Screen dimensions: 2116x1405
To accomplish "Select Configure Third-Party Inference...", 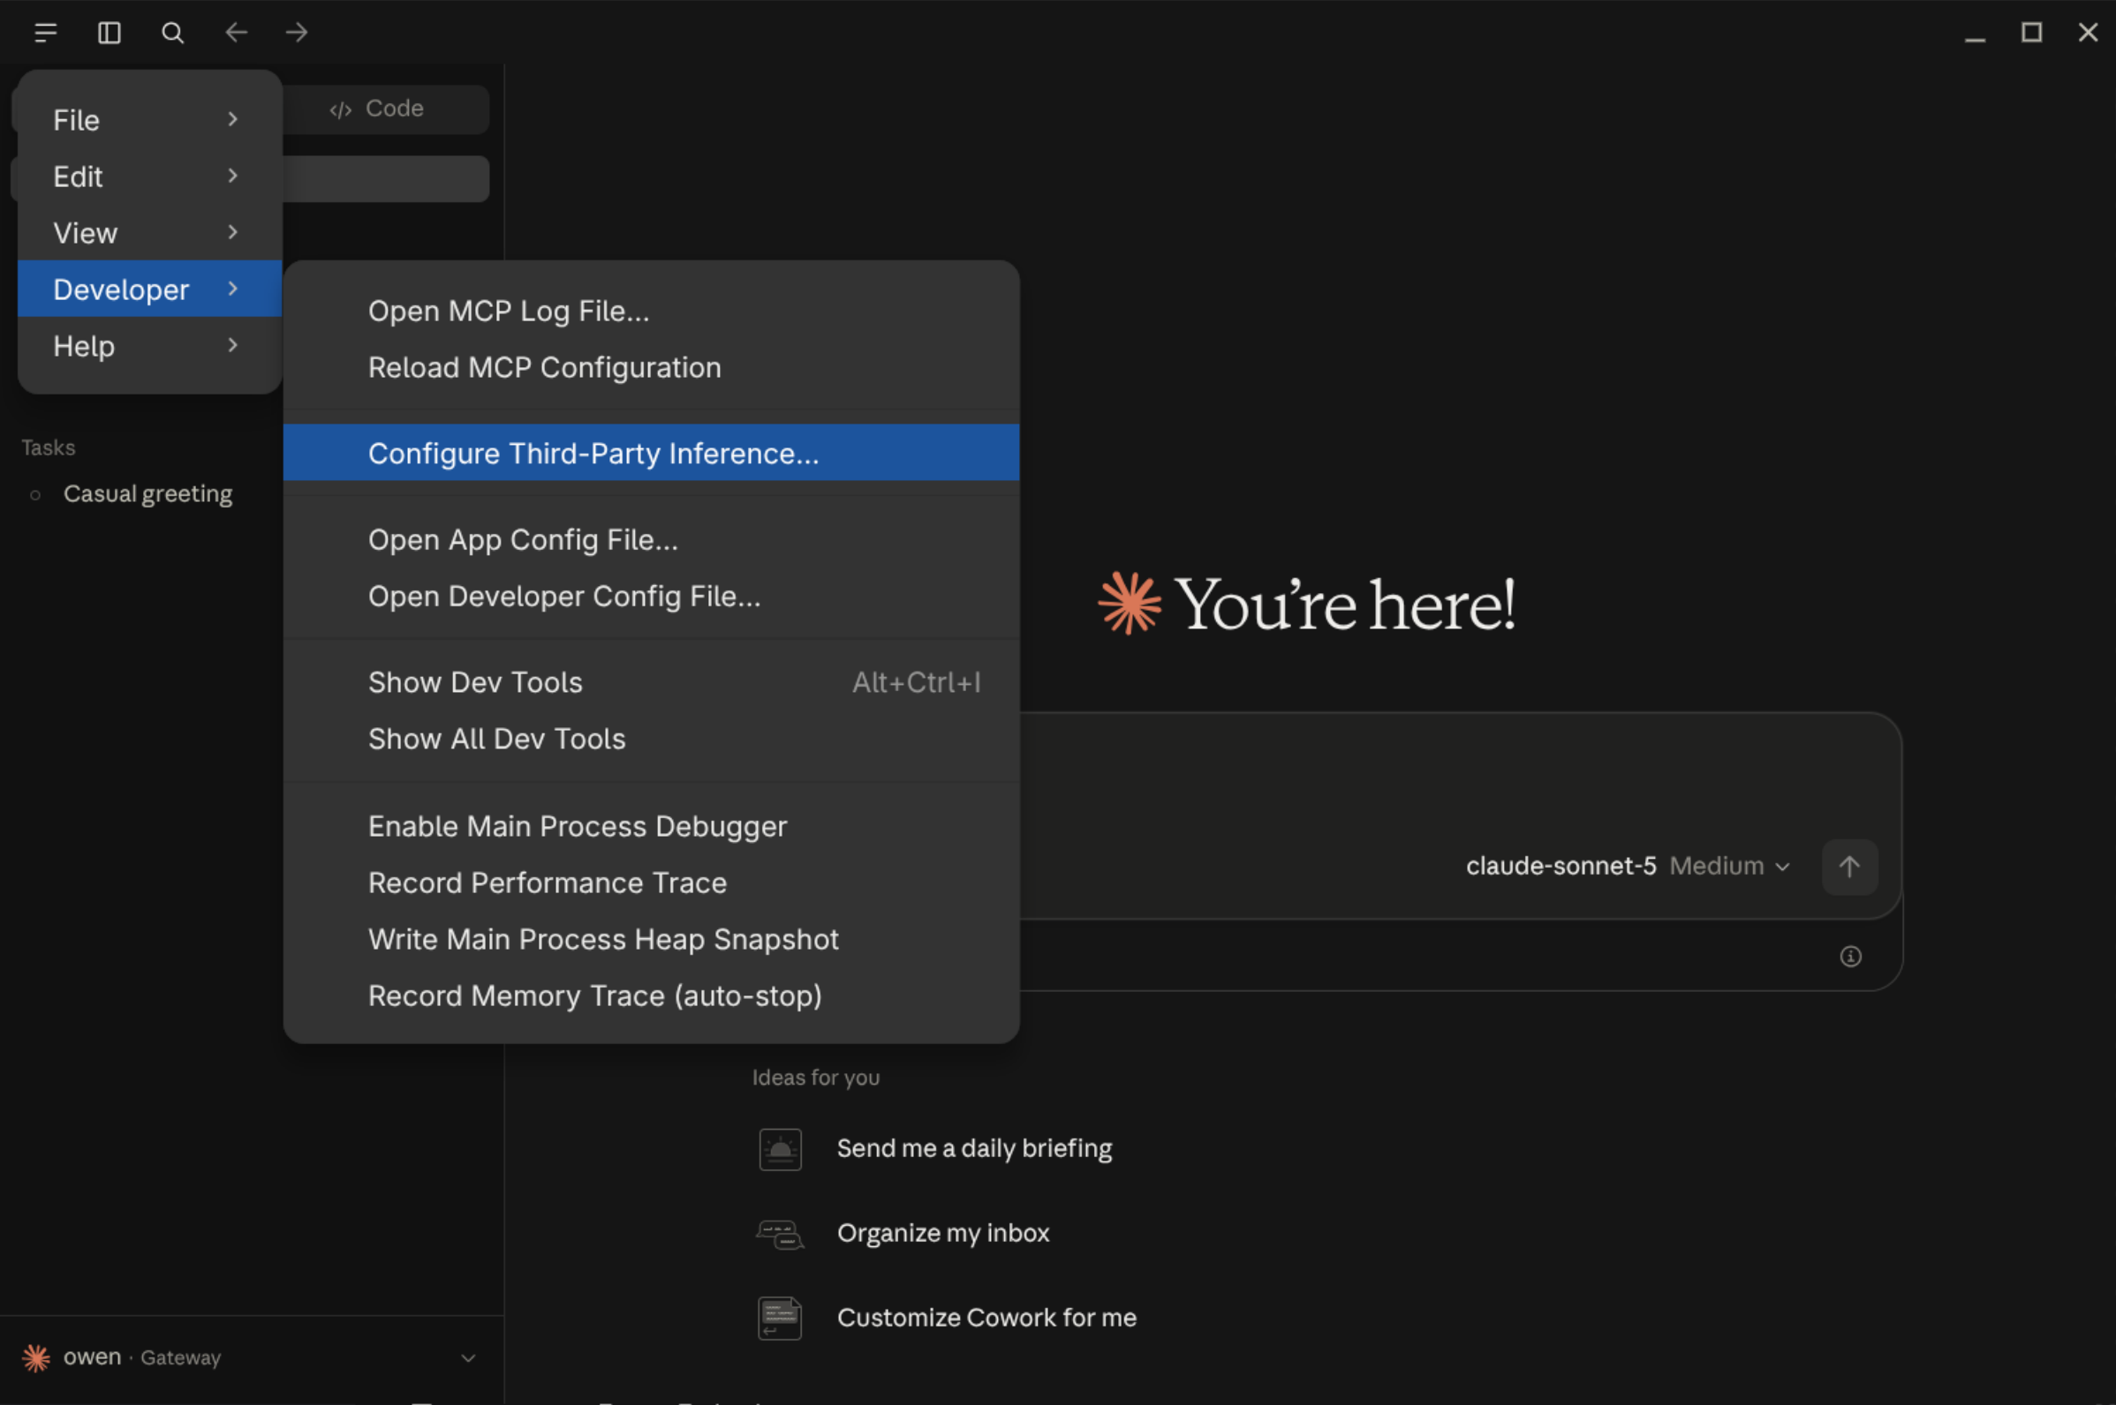I will coord(651,453).
